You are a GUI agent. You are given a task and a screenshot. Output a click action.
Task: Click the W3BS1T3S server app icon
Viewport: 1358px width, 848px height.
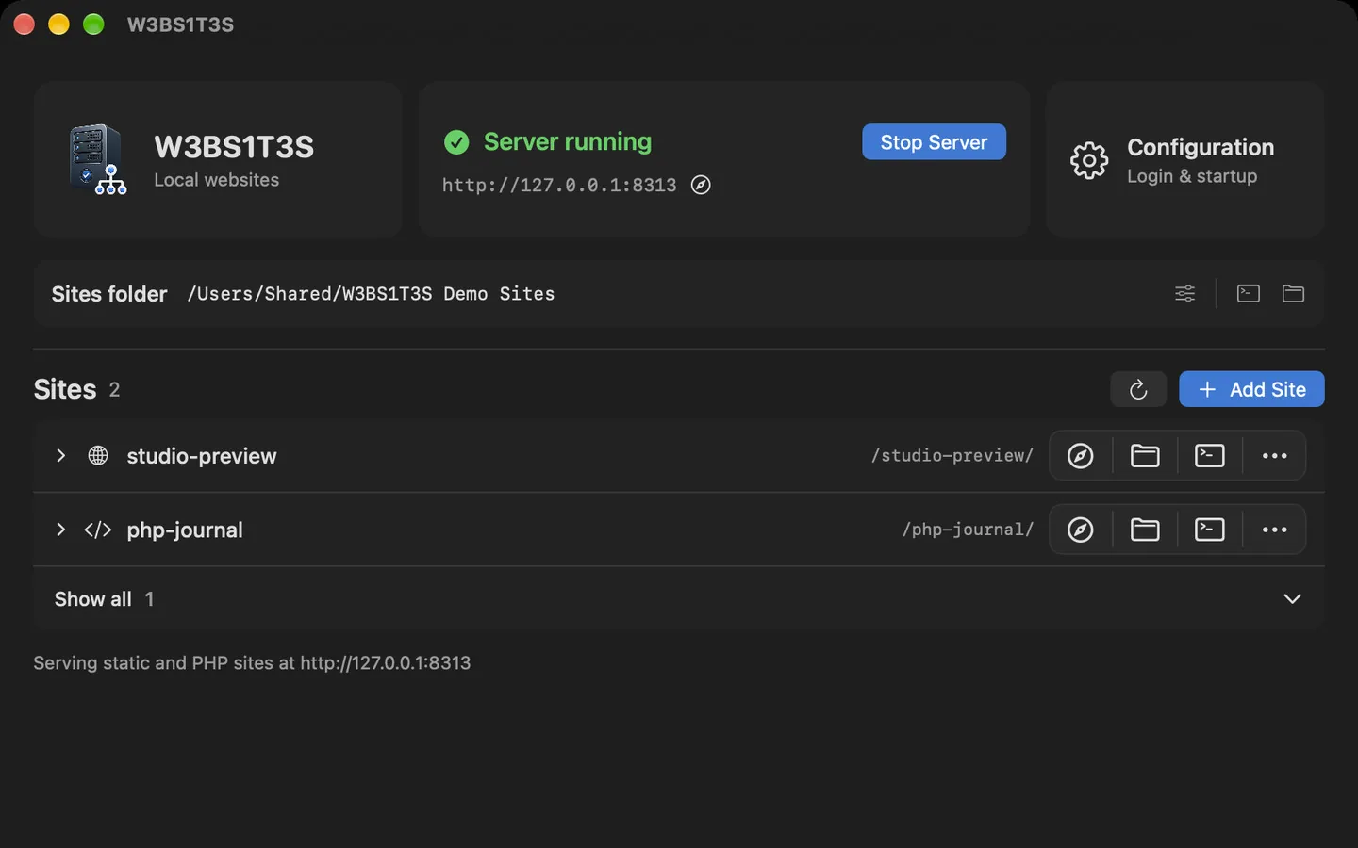click(97, 159)
